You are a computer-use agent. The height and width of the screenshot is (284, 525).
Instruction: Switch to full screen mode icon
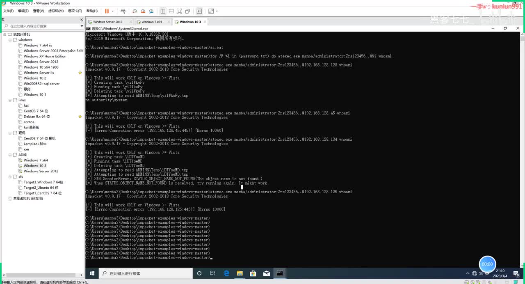coord(179,11)
